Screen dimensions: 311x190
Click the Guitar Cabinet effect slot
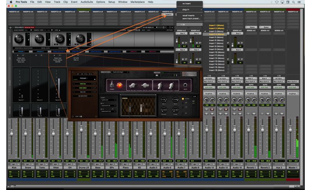coord(83,88)
